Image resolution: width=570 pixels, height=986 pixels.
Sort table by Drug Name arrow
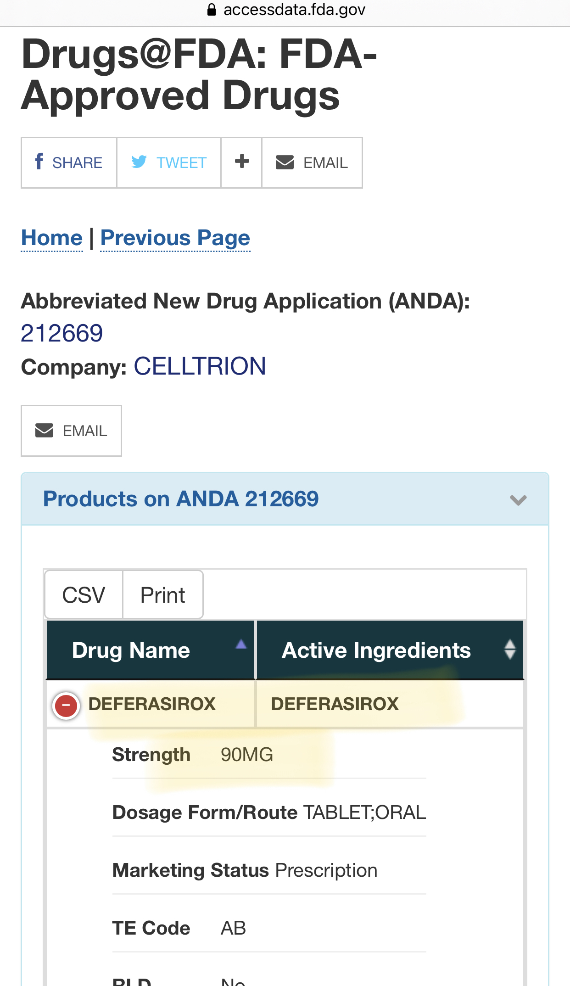click(x=241, y=645)
